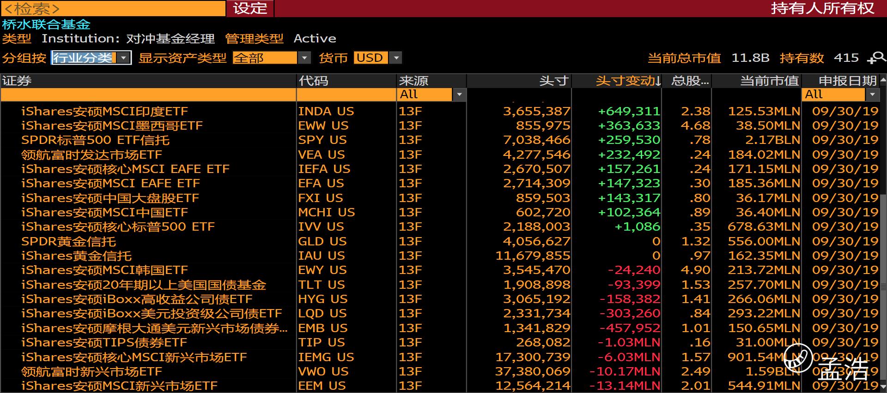Screen dimensions: 887x393
Task: Click the Institution 对冲基金经理 label
Action: [x=128, y=38]
